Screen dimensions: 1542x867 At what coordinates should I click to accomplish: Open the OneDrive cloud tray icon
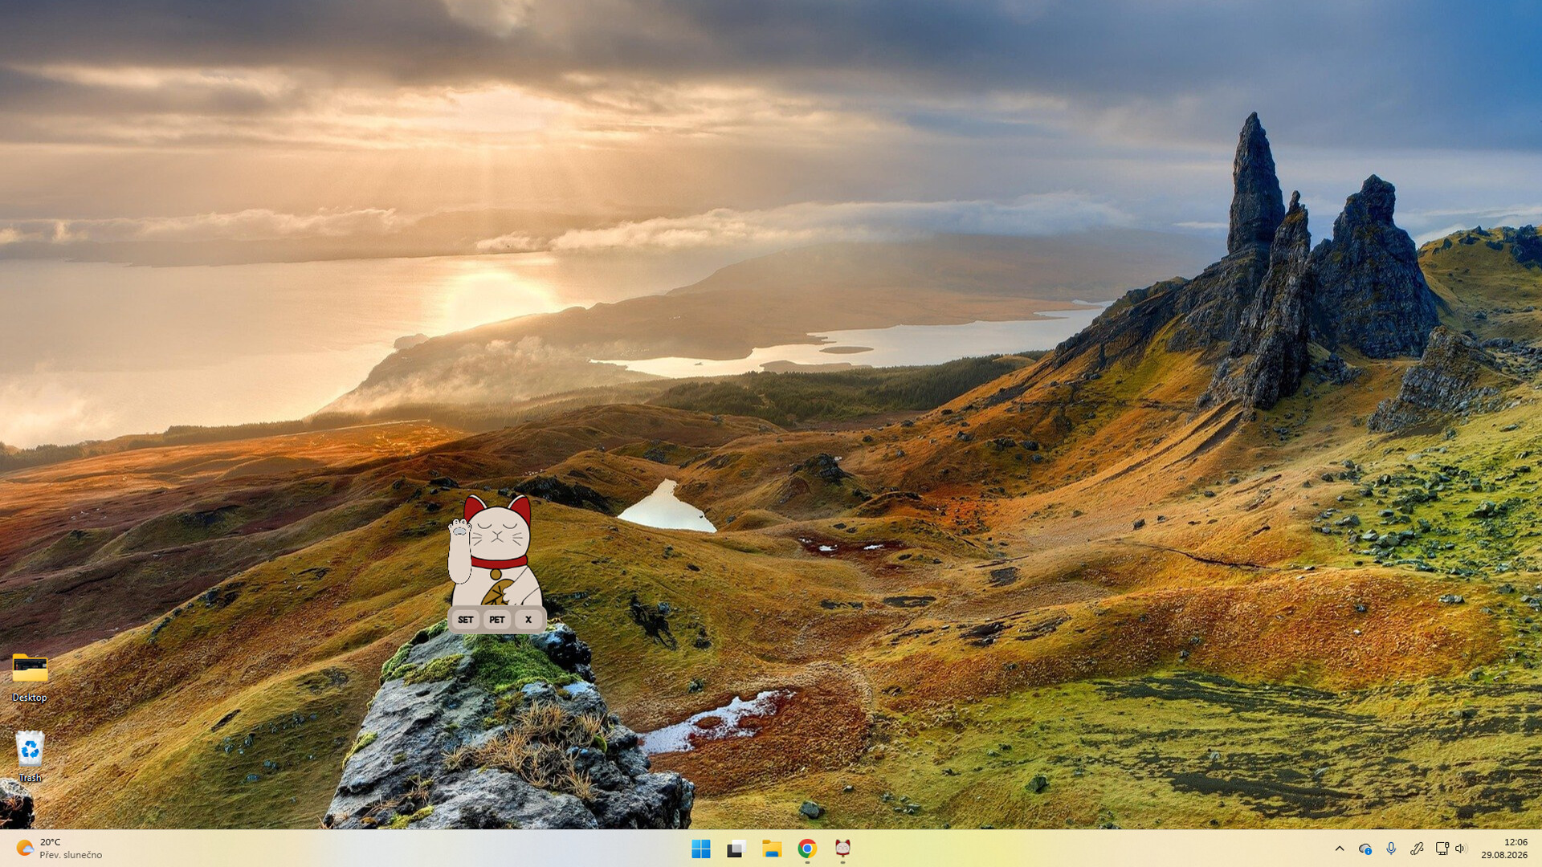pyautogui.click(x=1365, y=849)
